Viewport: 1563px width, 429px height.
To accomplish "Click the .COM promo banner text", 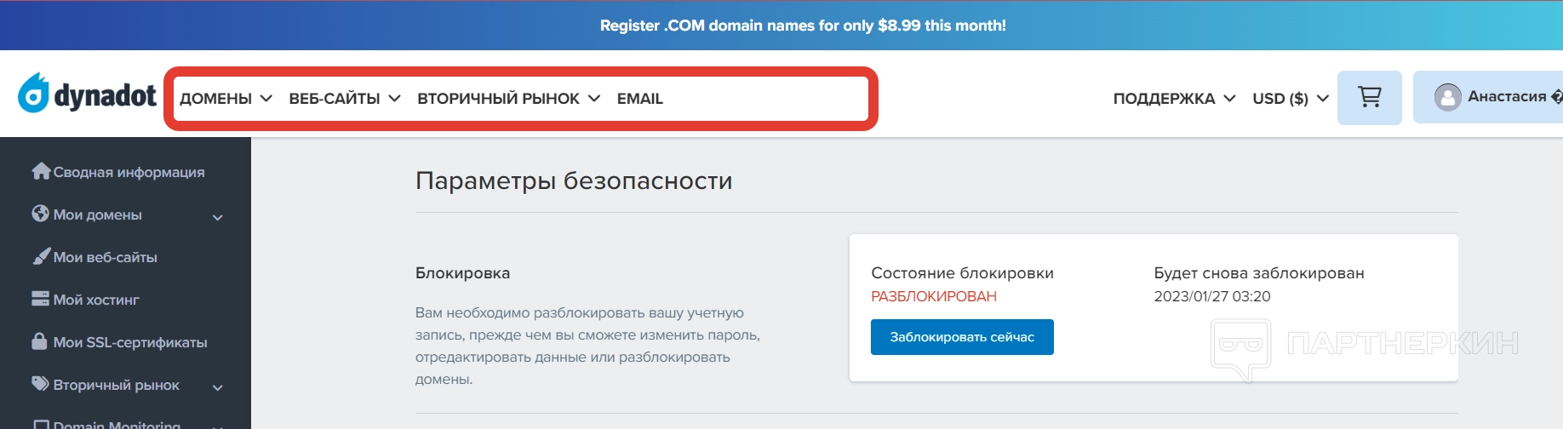I will point(803,26).
